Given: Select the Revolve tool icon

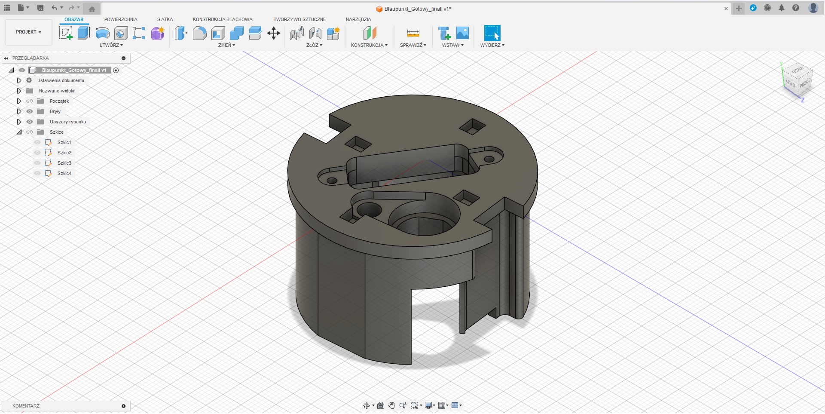Looking at the screenshot, I should 102,33.
